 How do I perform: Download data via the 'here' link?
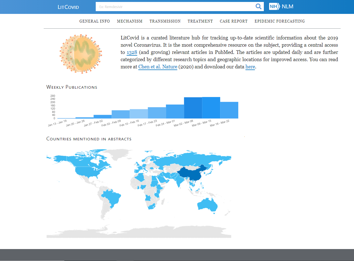(250, 67)
